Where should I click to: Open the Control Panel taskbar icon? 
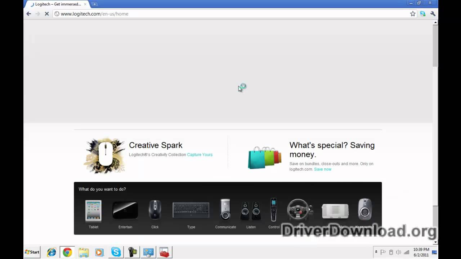[148, 253]
